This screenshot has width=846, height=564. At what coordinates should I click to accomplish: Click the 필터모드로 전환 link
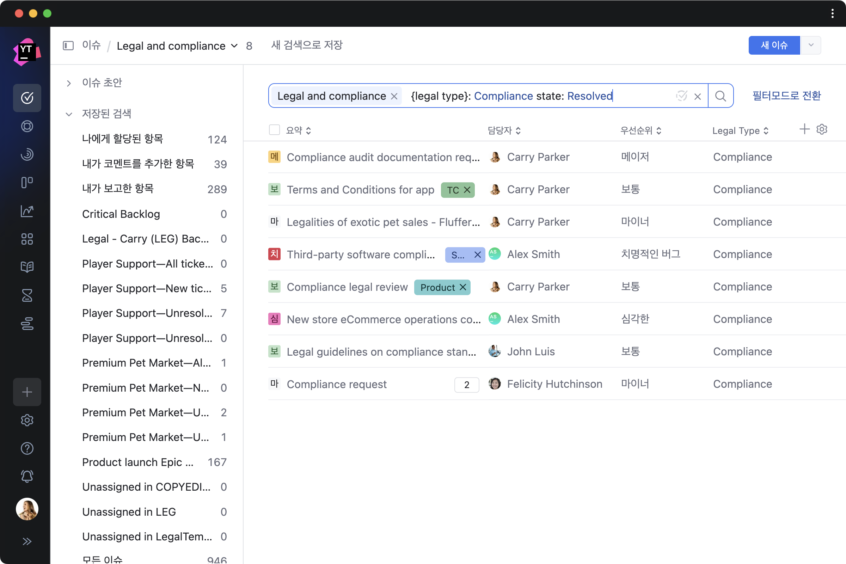786,96
